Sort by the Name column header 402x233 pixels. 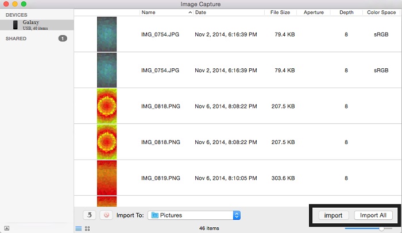pos(149,12)
